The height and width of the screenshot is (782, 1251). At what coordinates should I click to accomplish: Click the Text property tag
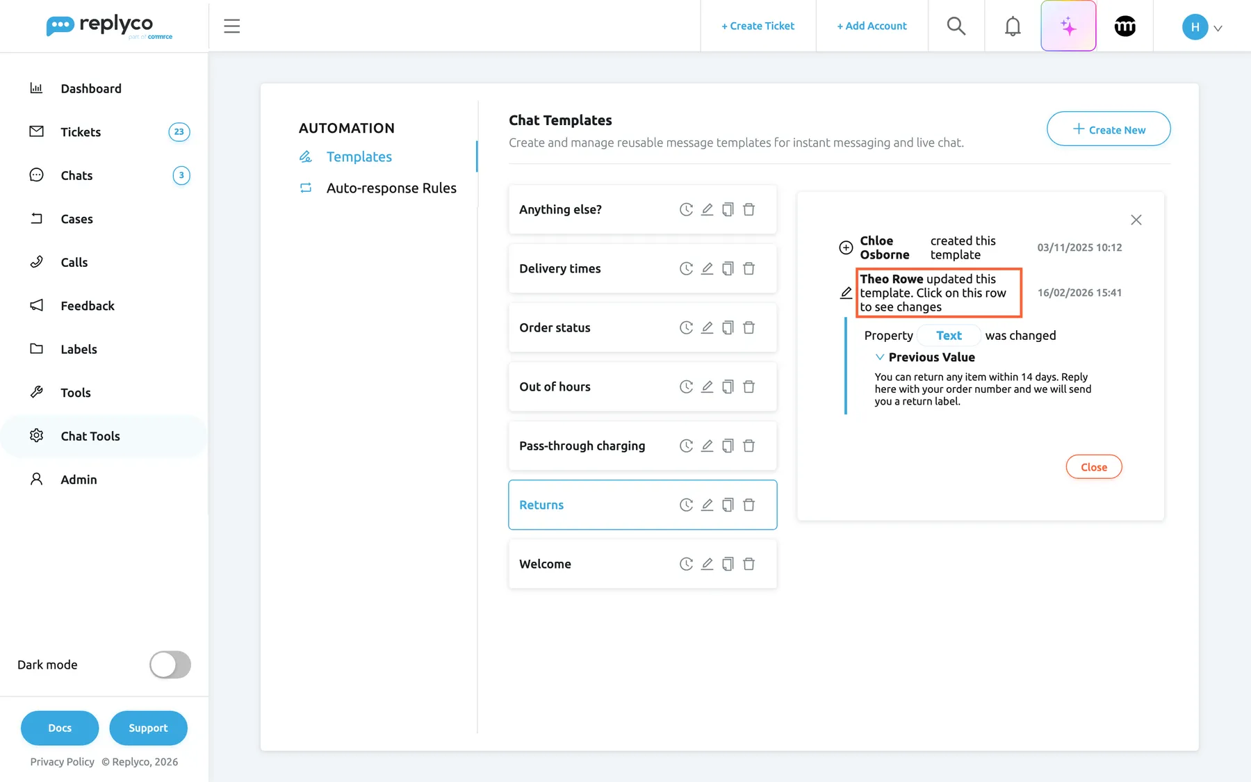point(949,335)
